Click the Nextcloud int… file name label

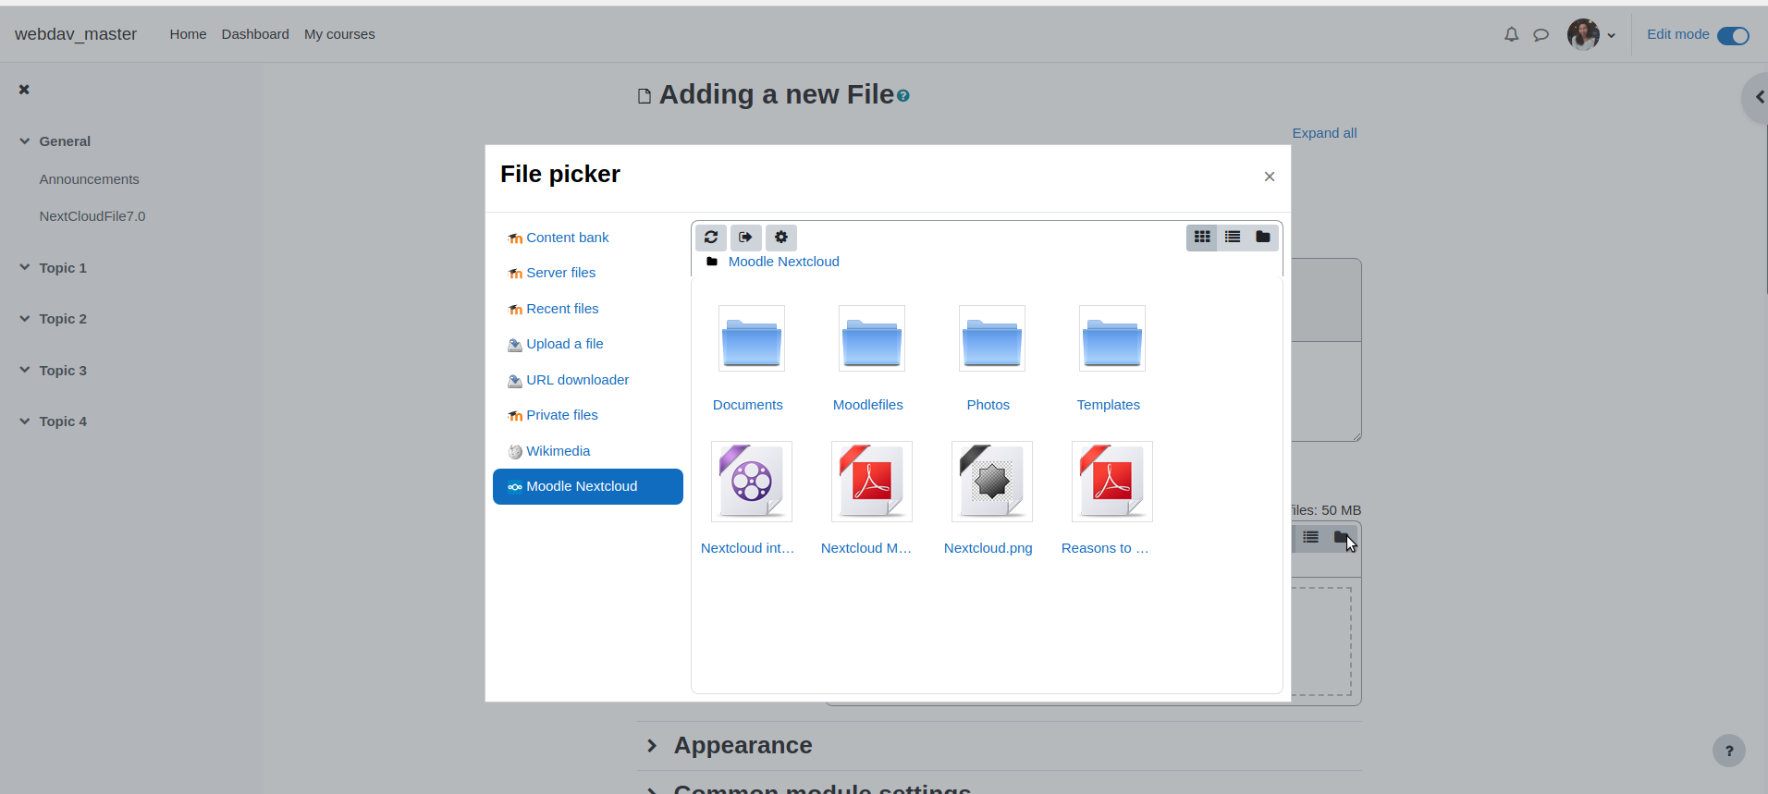pos(748,548)
